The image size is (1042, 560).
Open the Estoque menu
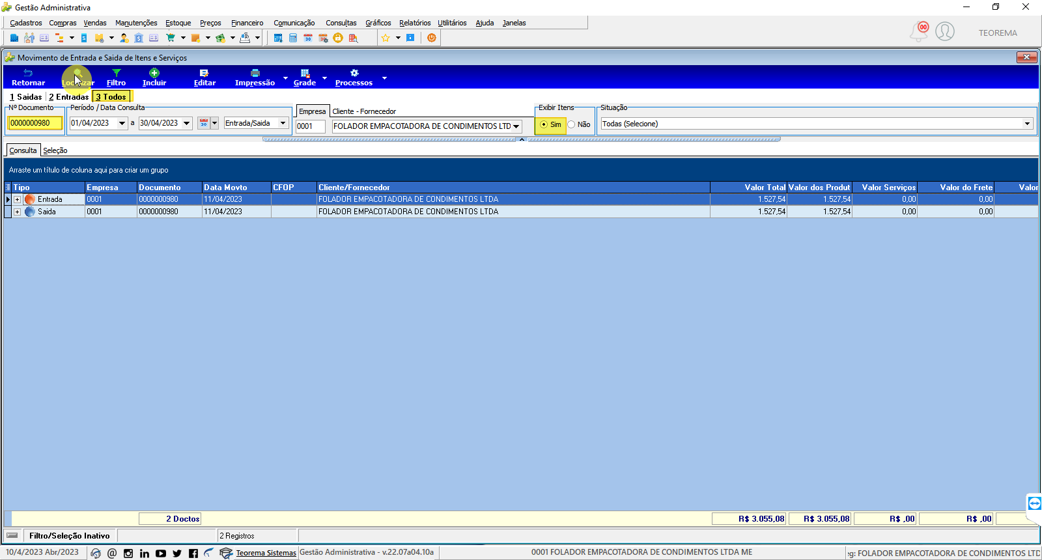coord(178,23)
